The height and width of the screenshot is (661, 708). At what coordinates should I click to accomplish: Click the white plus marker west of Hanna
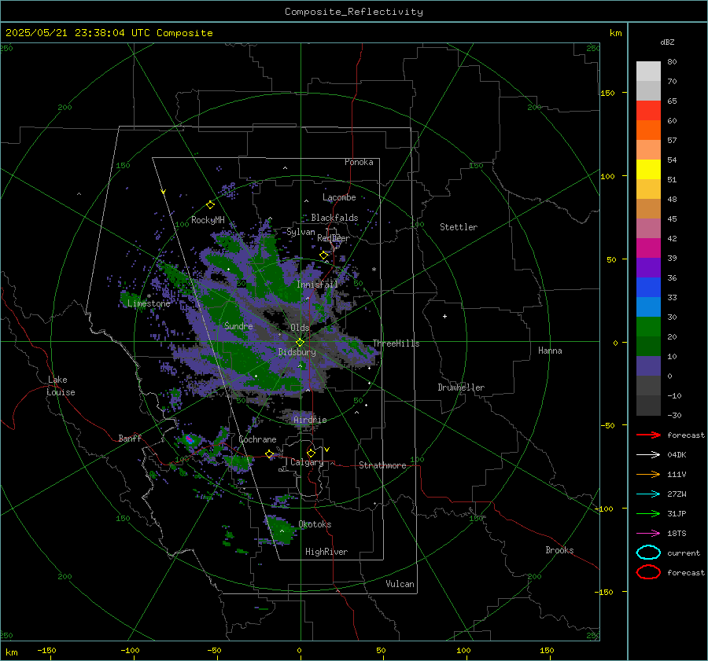[x=444, y=316]
